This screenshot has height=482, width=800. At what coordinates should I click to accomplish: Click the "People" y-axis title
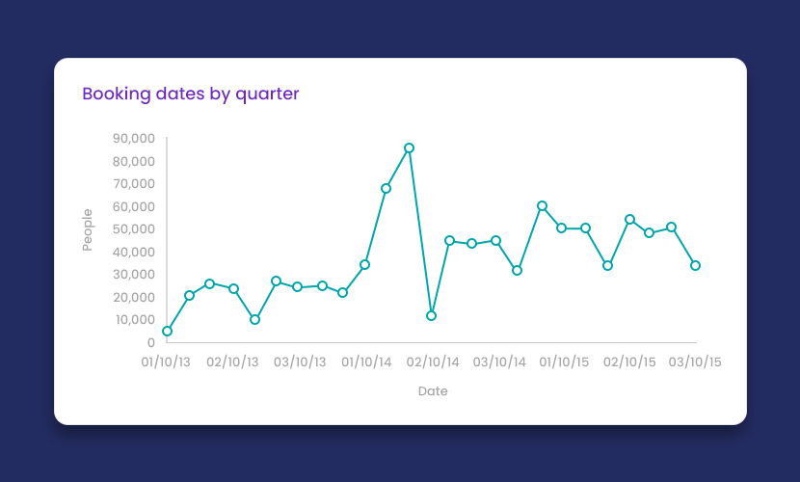click(88, 229)
